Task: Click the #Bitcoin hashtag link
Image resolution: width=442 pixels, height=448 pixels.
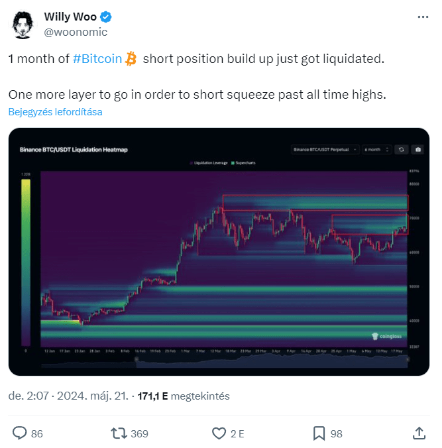Action: click(x=97, y=59)
